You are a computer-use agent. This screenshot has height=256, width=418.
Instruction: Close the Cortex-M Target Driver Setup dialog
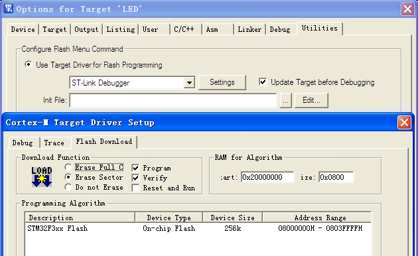(x=404, y=123)
